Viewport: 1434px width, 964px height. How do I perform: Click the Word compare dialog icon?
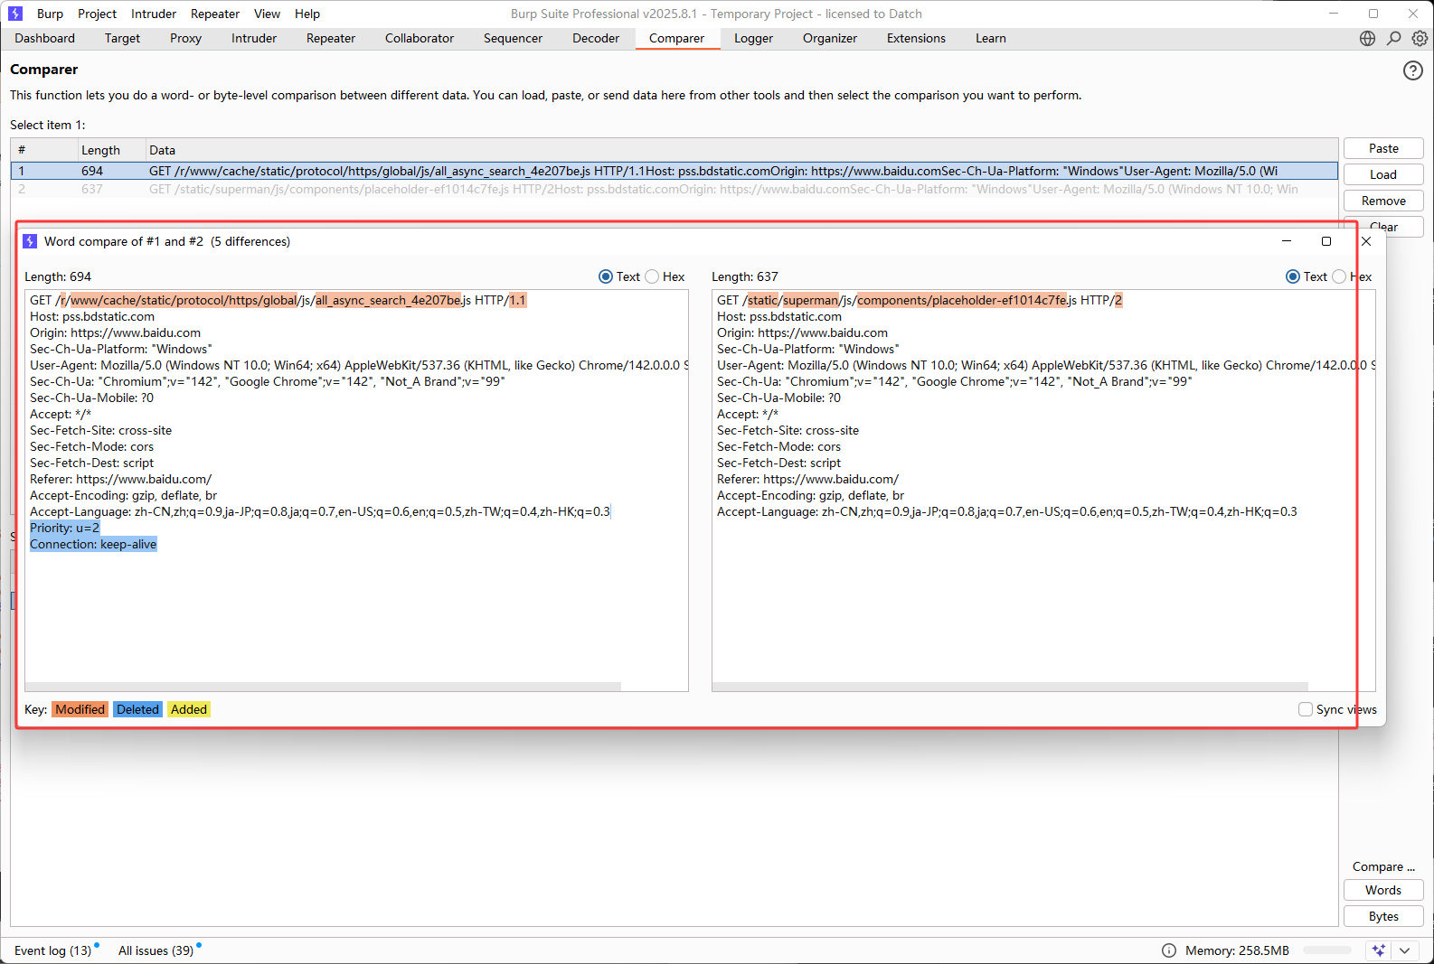30,241
